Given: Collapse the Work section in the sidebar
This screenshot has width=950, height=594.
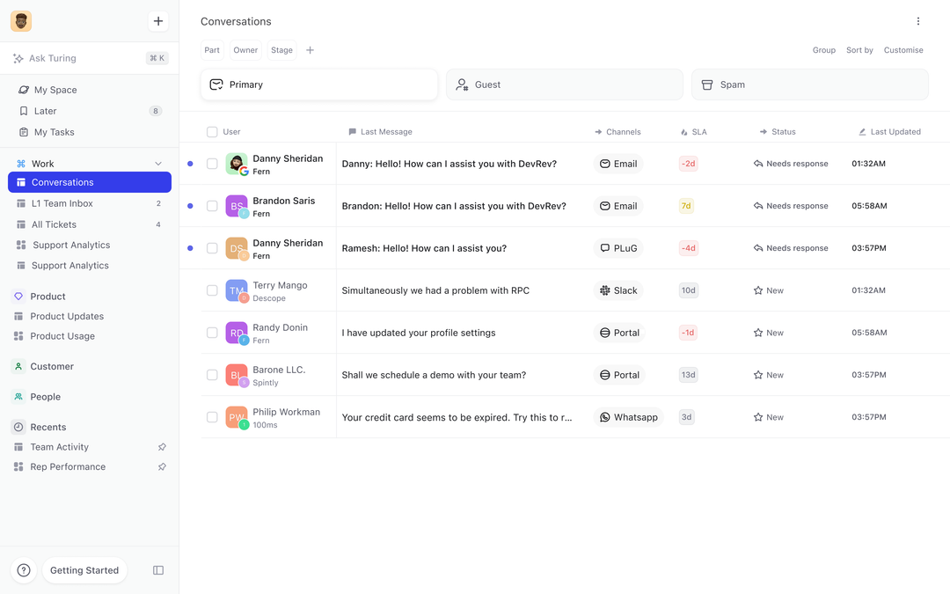Looking at the screenshot, I should tap(158, 163).
